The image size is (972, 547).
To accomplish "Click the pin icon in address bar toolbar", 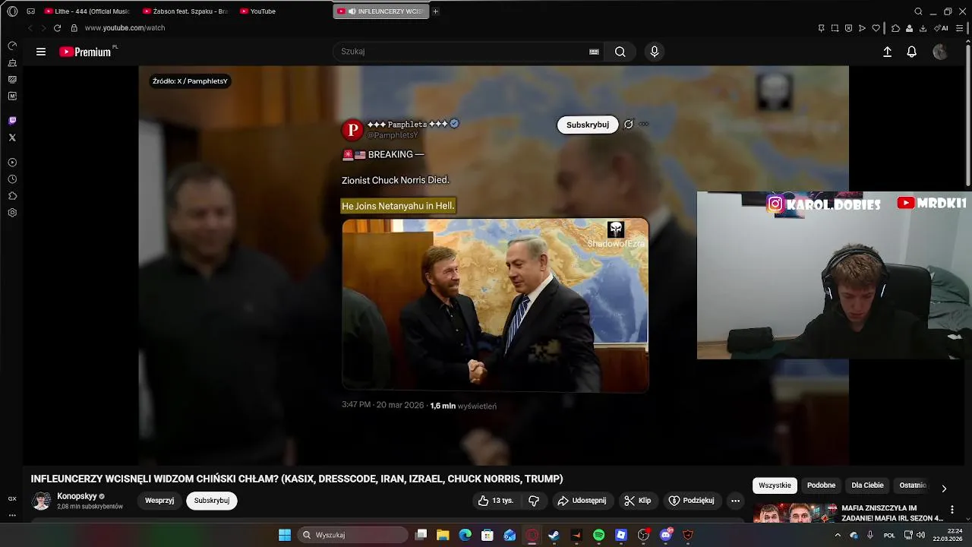I will coord(821,28).
